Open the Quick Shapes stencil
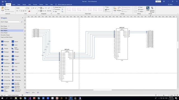 click(4, 28)
